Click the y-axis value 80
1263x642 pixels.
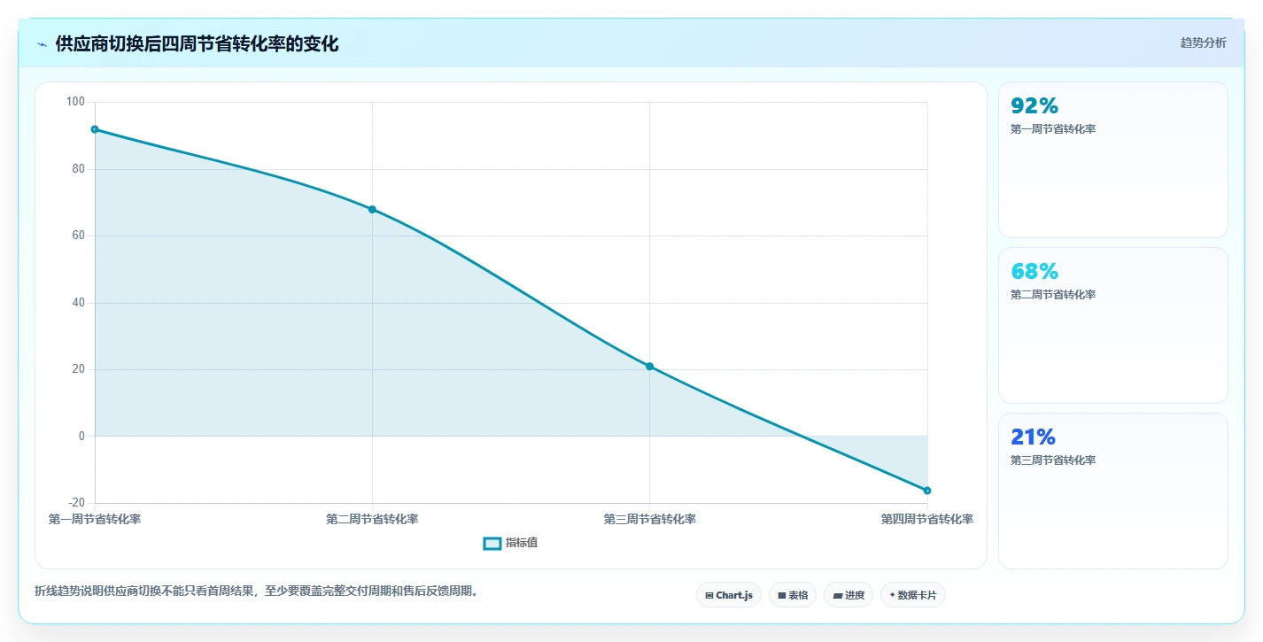point(78,169)
